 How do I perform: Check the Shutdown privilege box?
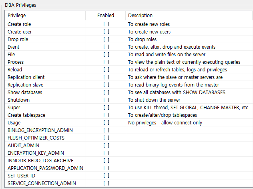106,100
